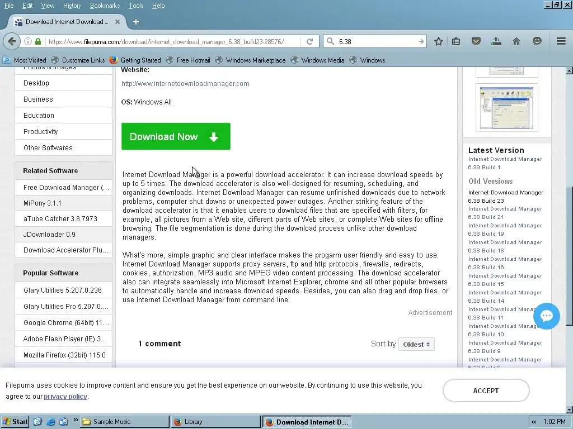Open the Firefox hamburger menu
Image resolution: width=573 pixels, height=429 pixels.
click(x=561, y=41)
